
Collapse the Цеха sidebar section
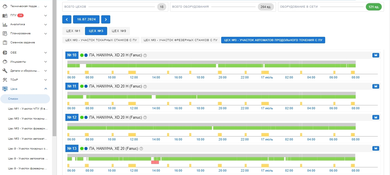pos(45,89)
